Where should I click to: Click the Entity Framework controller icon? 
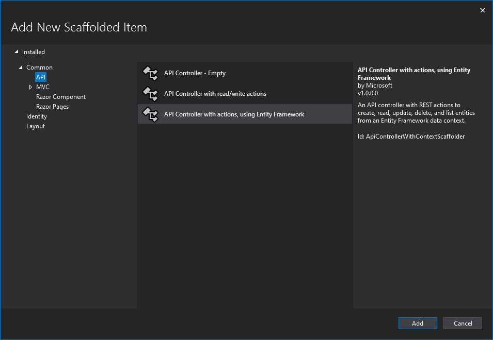tap(150, 114)
